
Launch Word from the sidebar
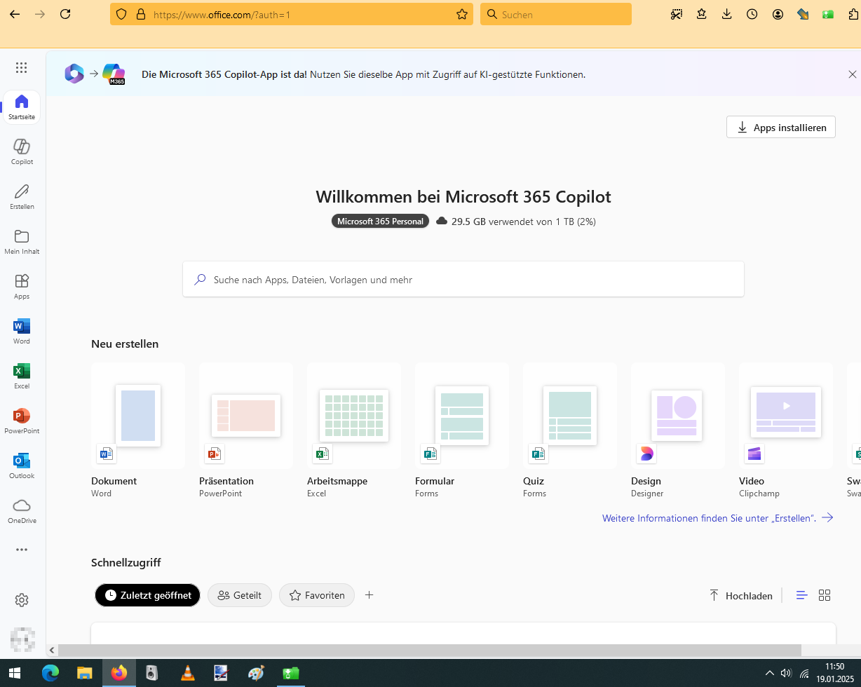pos(22,332)
